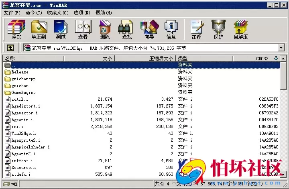Select the hgevector.i file row

pyautogui.click(x=142, y=113)
